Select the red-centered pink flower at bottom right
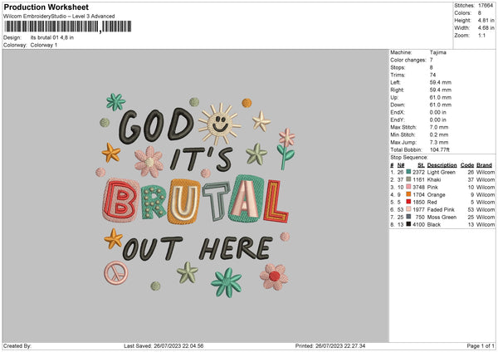 [273, 275]
